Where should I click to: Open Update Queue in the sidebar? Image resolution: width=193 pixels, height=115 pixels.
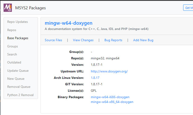coord(18,71)
